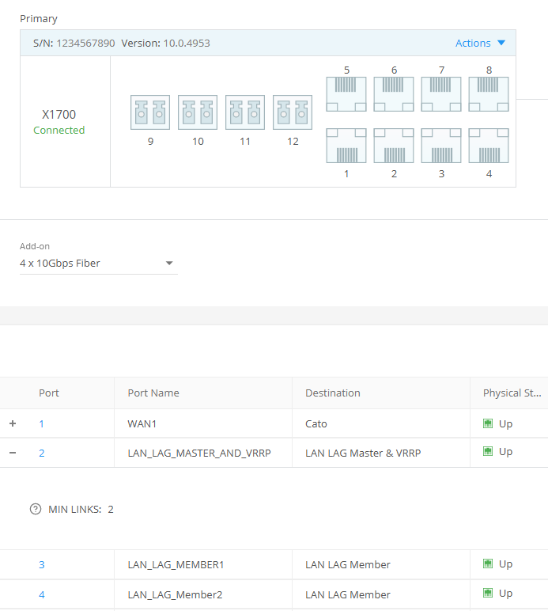This screenshot has width=548, height=611.
Task: Sort by Port Name column header
Action: click(x=153, y=393)
